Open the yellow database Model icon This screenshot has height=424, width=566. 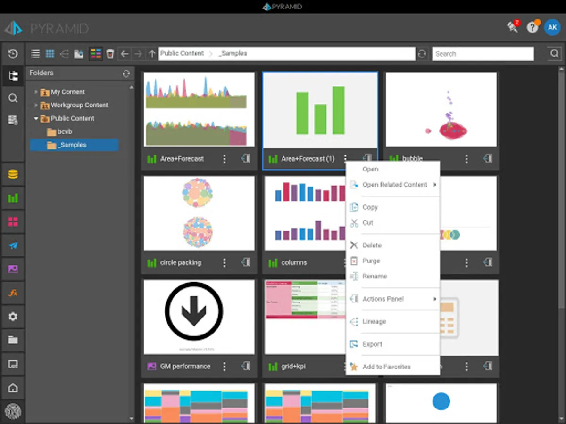coord(13,175)
